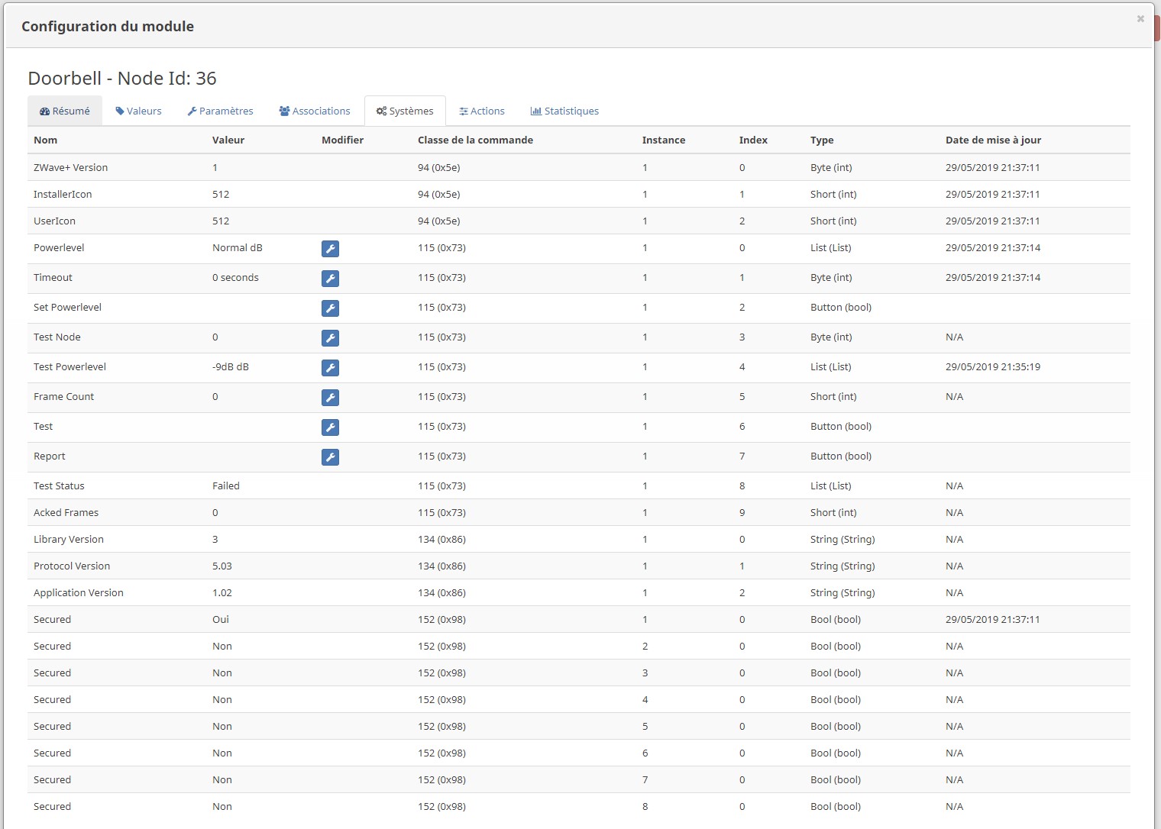The image size is (1161, 829).
Task: Click the modify wrench for Timeout
Action: pos(330,279)
